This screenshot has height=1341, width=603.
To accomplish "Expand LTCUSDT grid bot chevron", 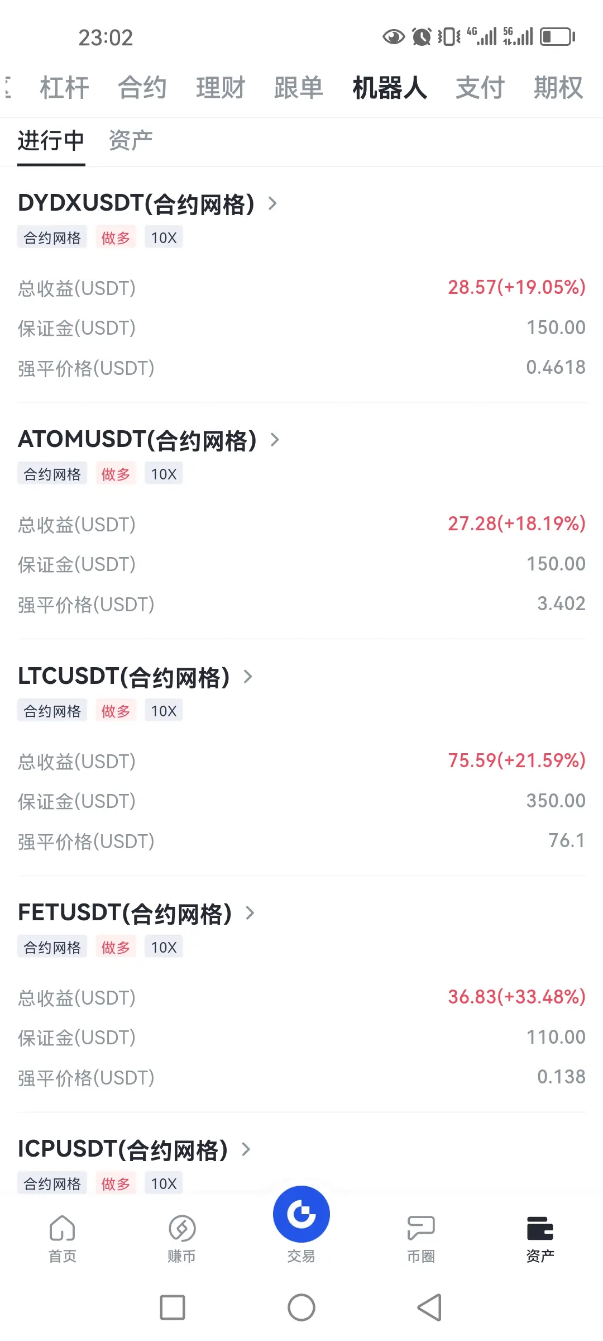I will coord(248,677).
